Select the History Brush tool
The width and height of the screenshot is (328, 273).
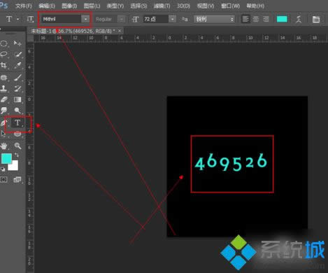coord(17,88)
